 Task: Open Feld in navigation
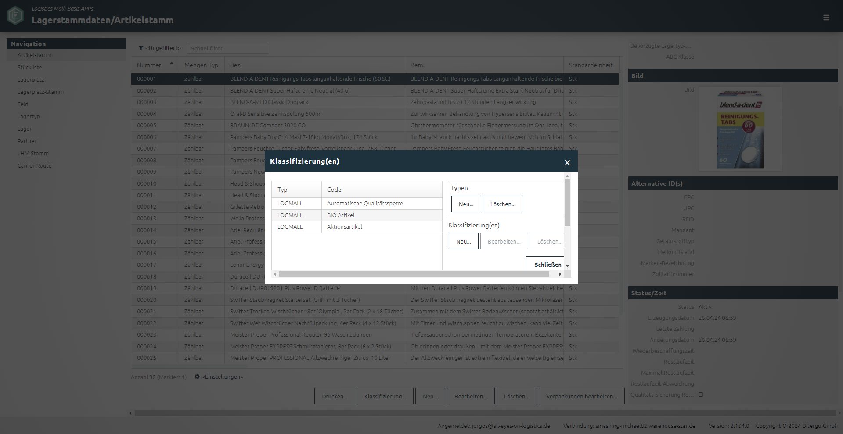point(23,104)
